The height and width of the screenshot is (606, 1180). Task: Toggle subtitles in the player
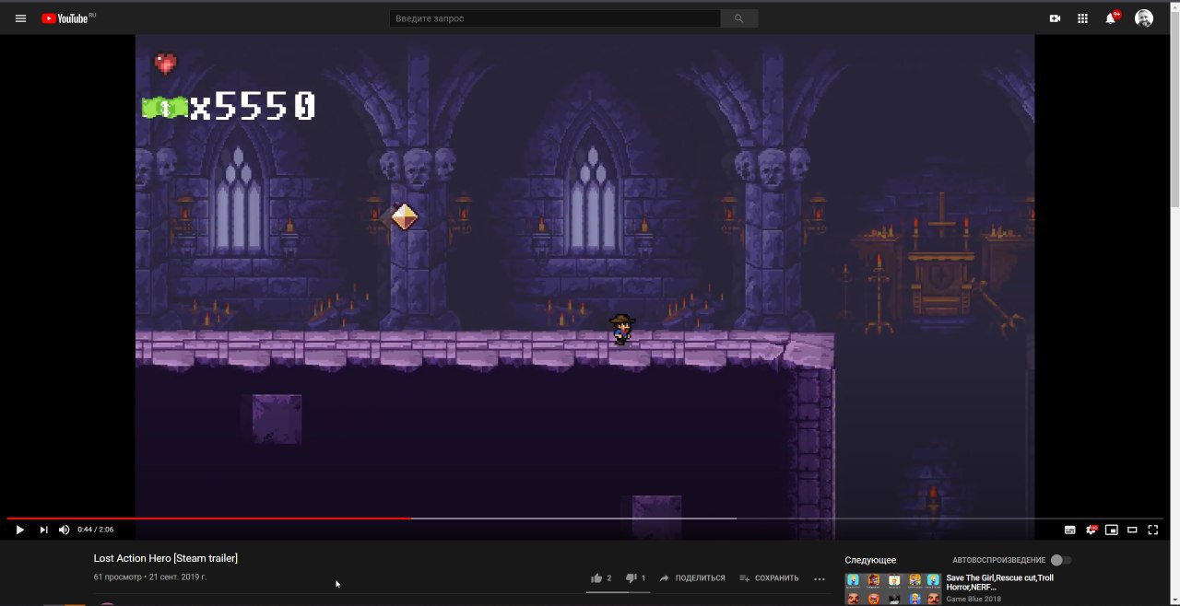(x=1070, y=530)
